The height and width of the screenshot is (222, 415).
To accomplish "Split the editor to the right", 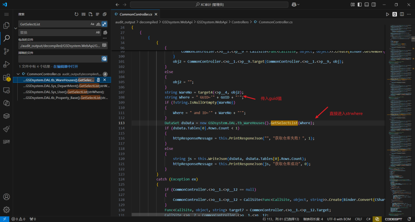I will coord(402,14).
